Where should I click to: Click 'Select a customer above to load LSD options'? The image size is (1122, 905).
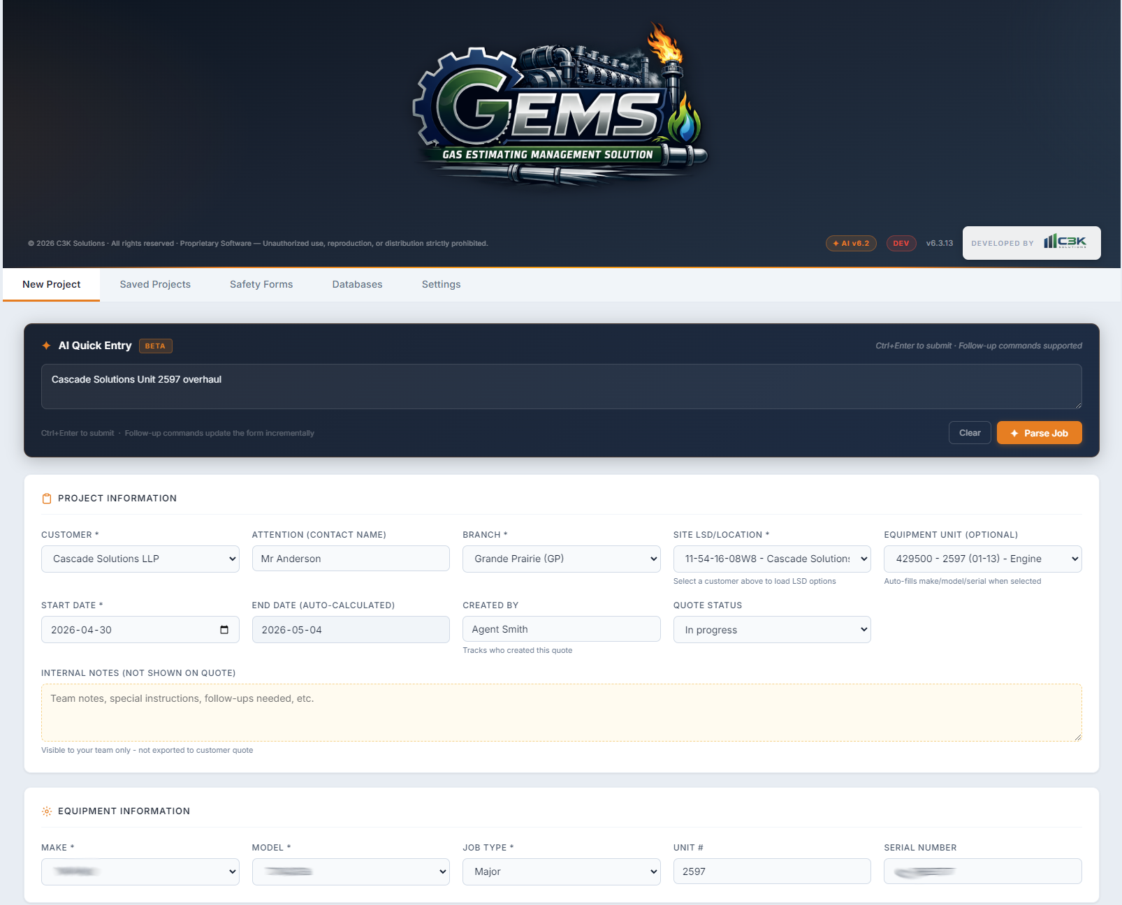[755, 581]
